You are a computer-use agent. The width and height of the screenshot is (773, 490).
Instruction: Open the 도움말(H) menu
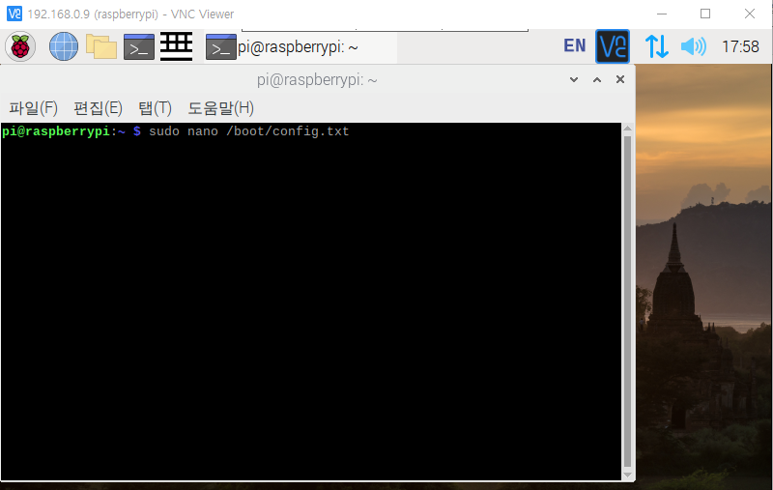[220, 107]
